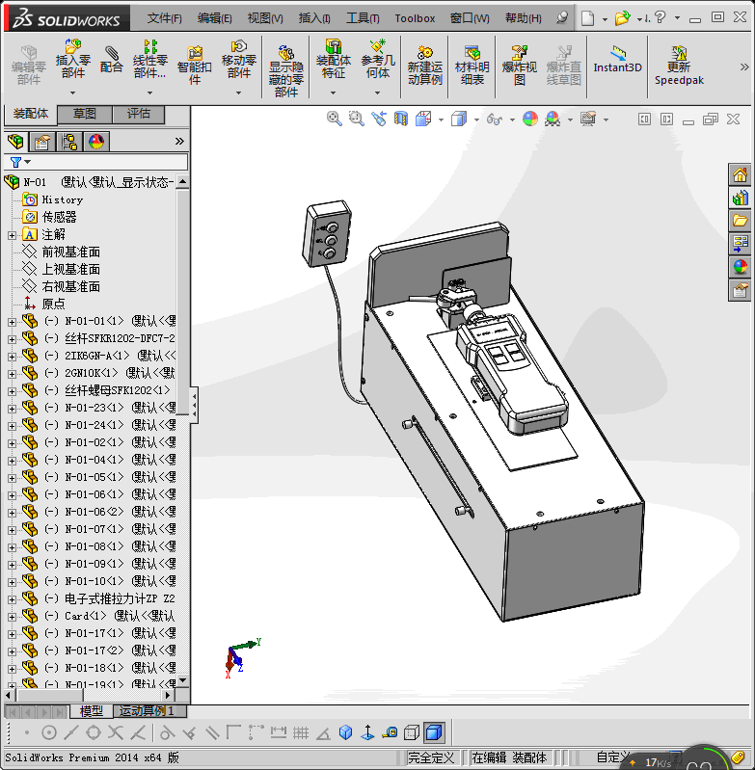This screenshot has width=755, height=770.
Task: Open SolidWorks Resources home icon in task pane
Action: [740, 174]
